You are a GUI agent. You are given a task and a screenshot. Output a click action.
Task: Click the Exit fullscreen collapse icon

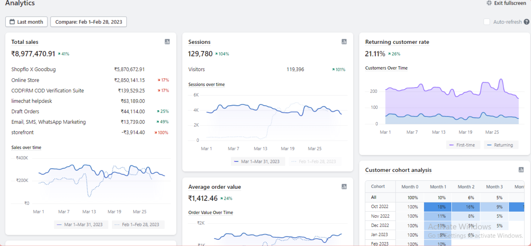(489, 3)
